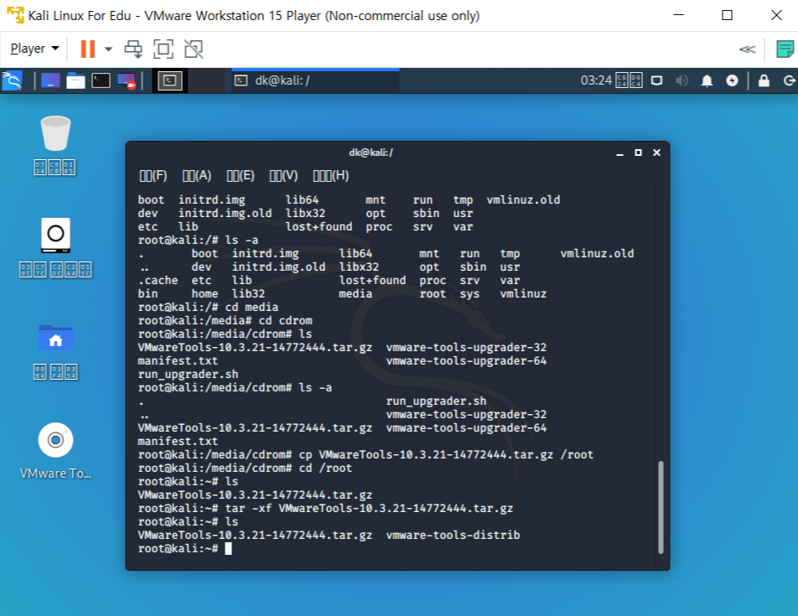
Task: Toggle VMware Unity mode icon
Action: click(x=194, y=49)
